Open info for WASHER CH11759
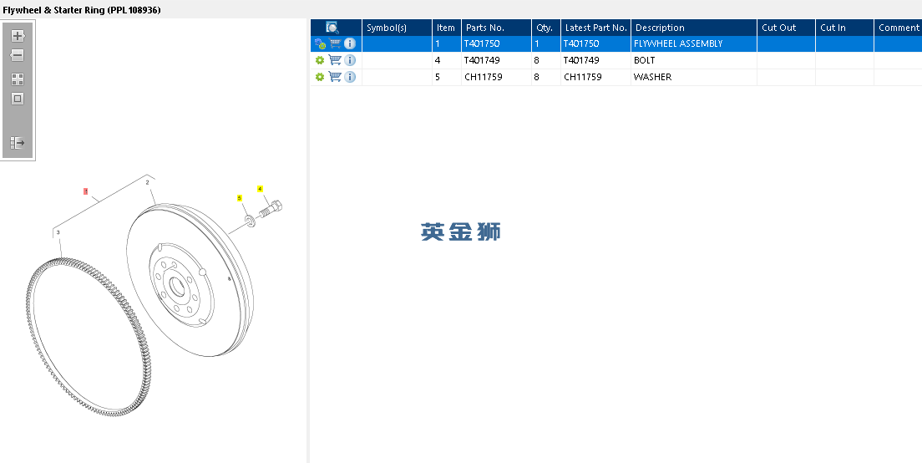Image resolution: width=922 pixels, height=463 pixels. click(350, 77)
